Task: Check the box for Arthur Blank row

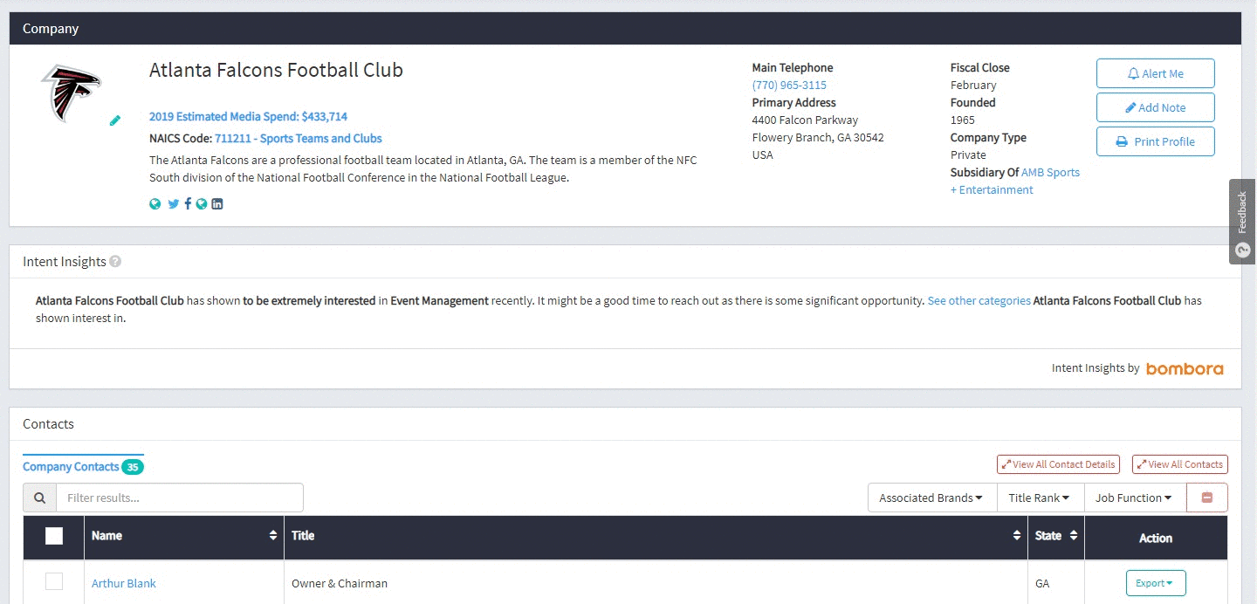Action: pyautogui.click(x=54, y=581)
